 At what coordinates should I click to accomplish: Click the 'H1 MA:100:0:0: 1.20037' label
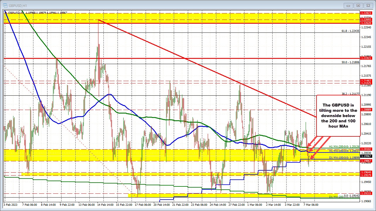tap(343, 150)
